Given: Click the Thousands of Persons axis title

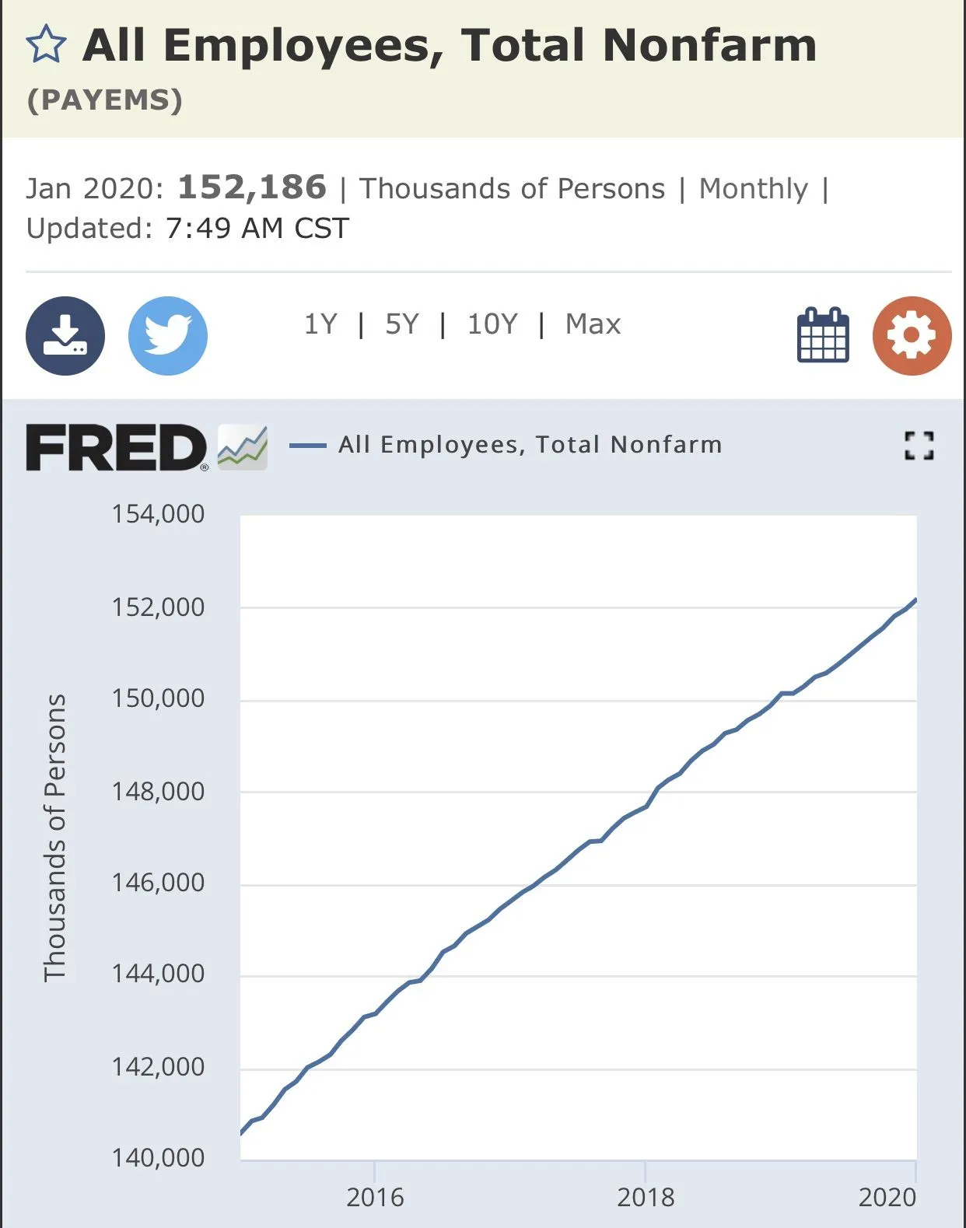Looking at the screenshot, I should click(x=55, y=838).
